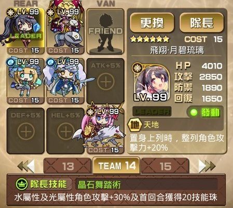Open the character portrait in the detail panel
Image resolution: width=233 pixels, height=208 pixels.
(x=150, y=83)
